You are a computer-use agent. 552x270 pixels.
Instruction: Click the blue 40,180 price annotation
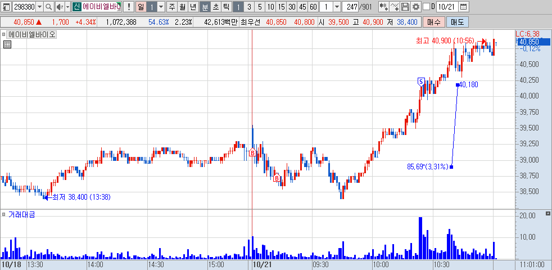tap(469, 84)
